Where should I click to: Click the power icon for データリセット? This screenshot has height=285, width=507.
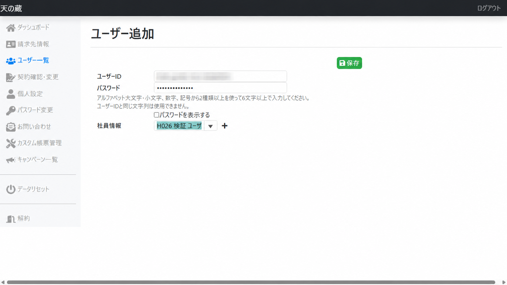pyautogui.click(x=11, y=189)
